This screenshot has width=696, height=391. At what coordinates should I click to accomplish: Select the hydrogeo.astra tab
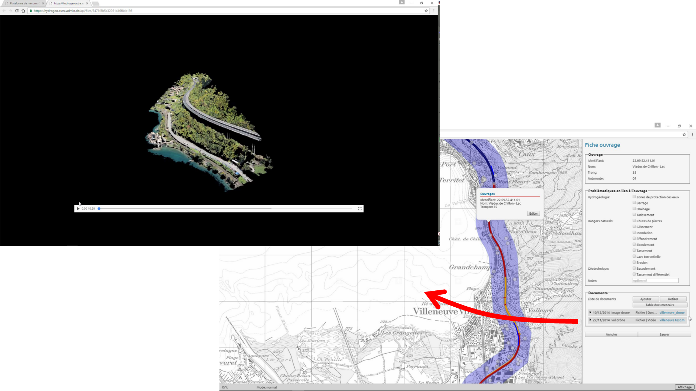pyautogui.click(x=69, y=3)
